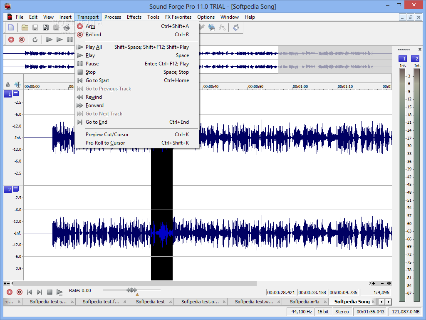Select Play All in the Transport menu
This screenshot has height=320, width=426.
(x=137, y=47)
